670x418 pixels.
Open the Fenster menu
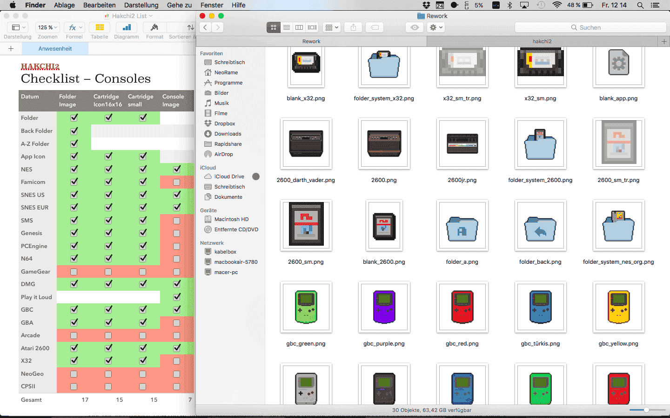212,5
